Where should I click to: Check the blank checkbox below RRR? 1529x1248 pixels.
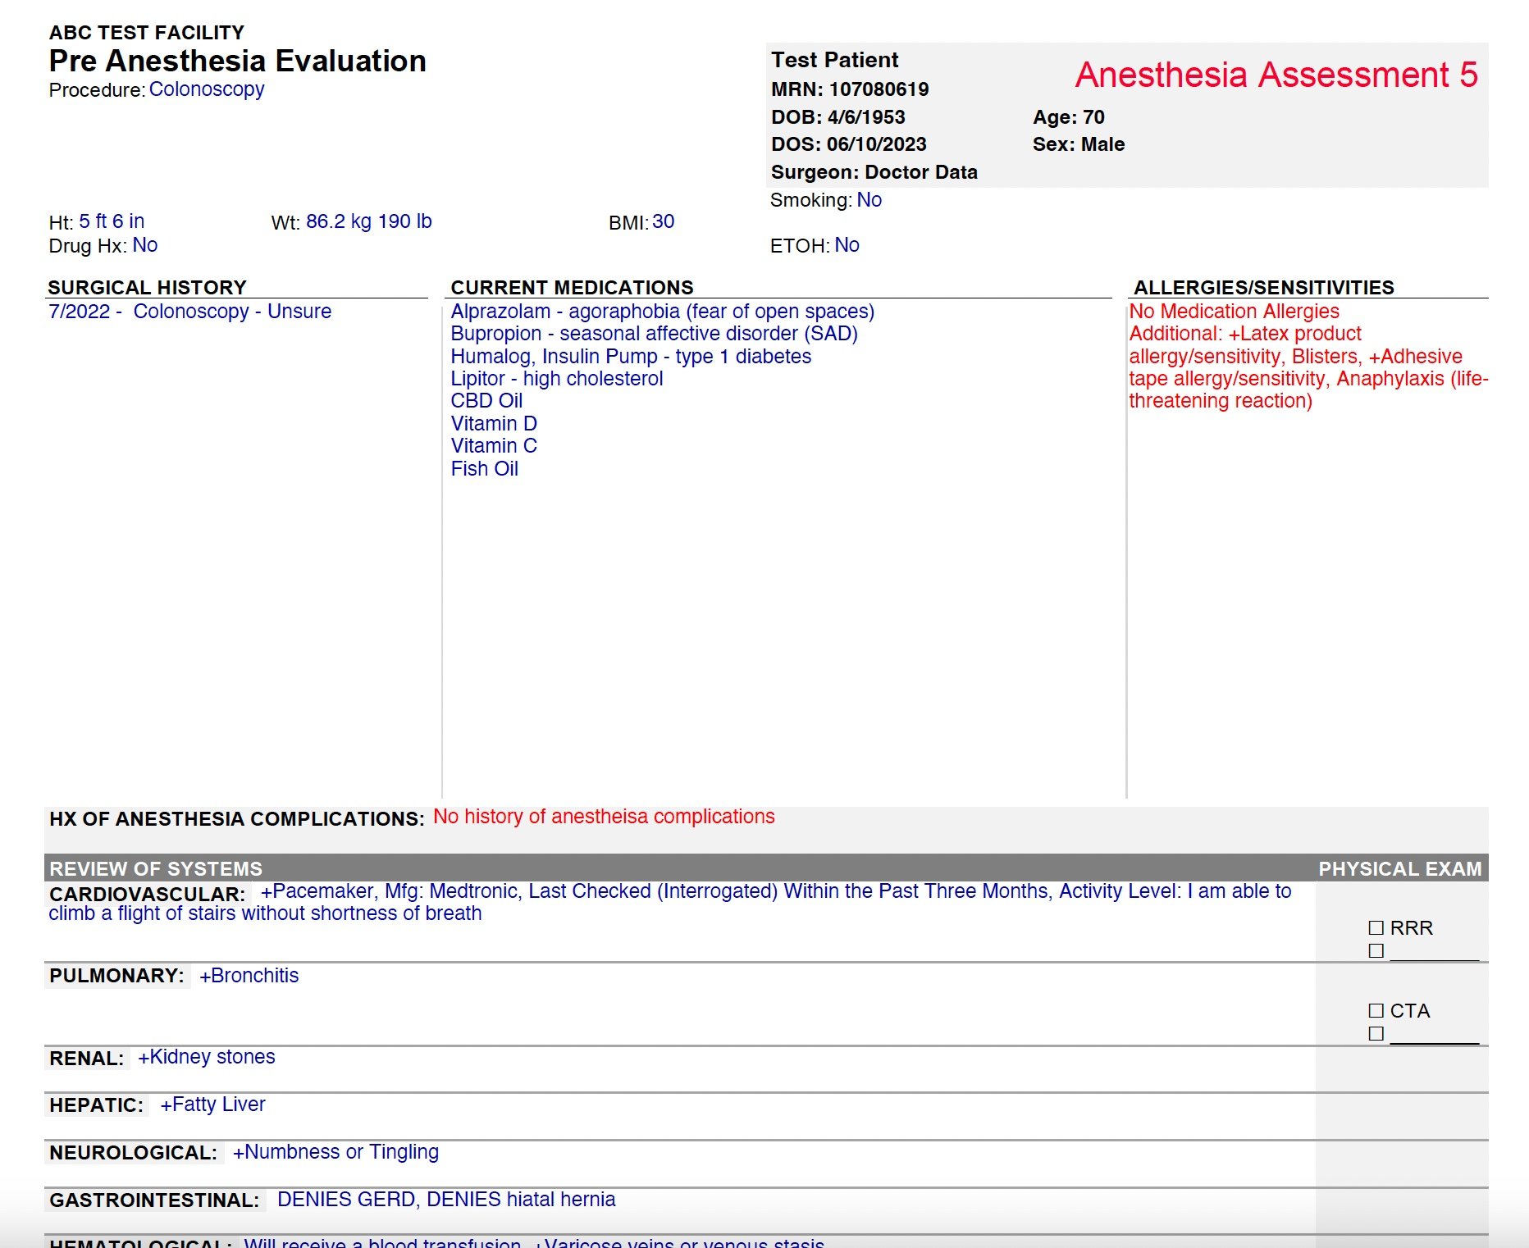pos(1376,950)
